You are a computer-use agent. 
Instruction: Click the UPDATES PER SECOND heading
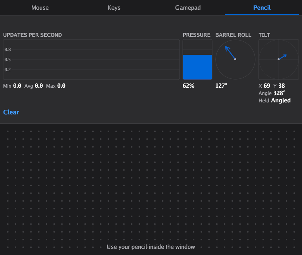coord(33,35)
